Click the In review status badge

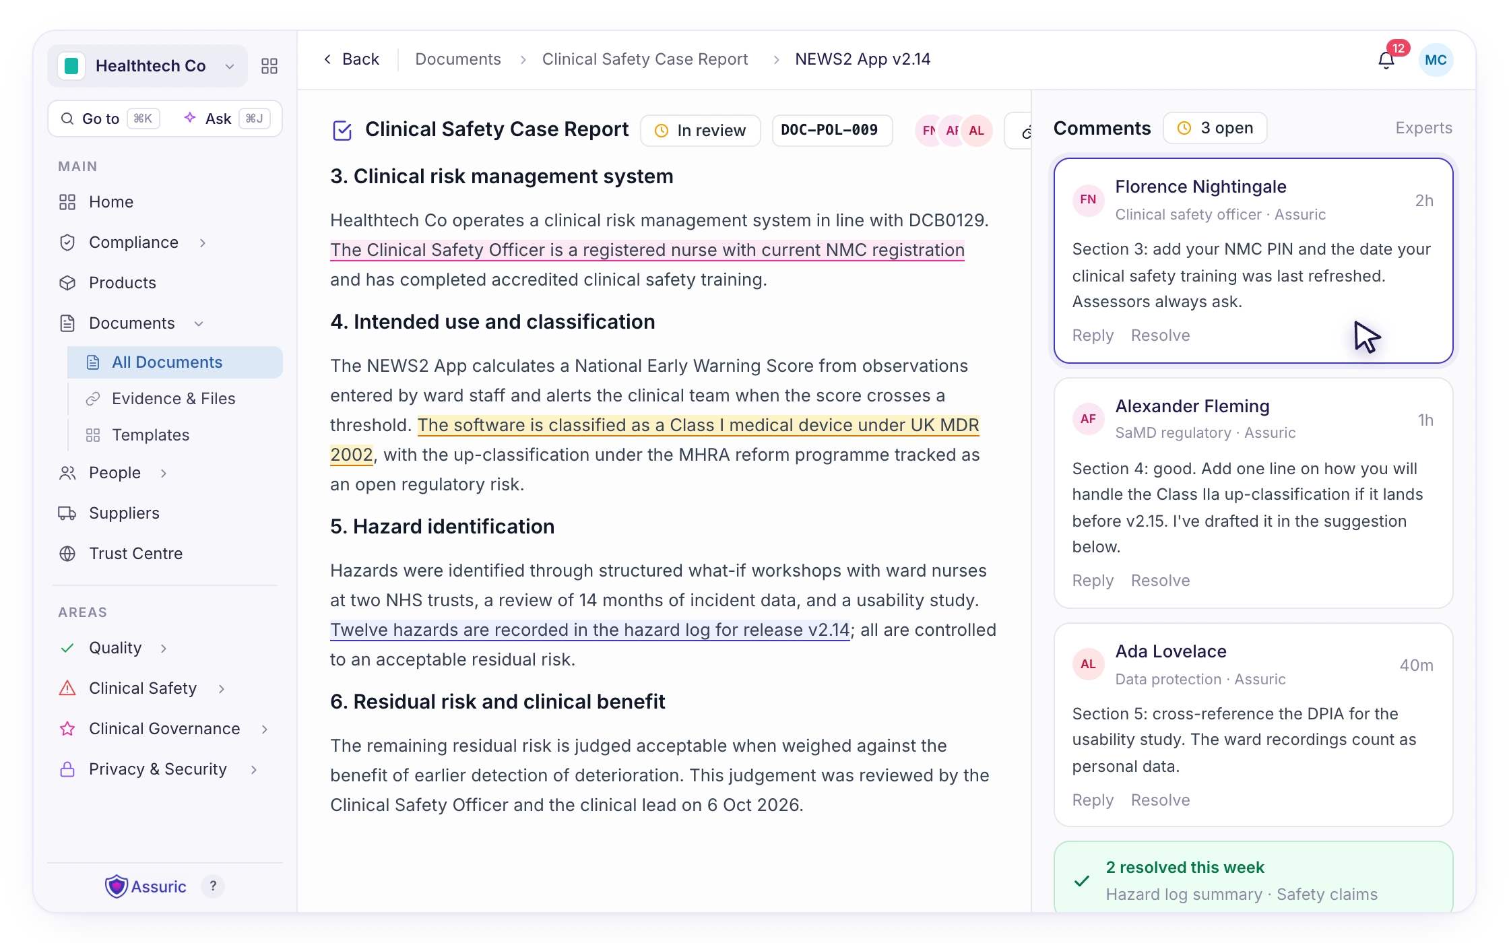tap(701, 131)
